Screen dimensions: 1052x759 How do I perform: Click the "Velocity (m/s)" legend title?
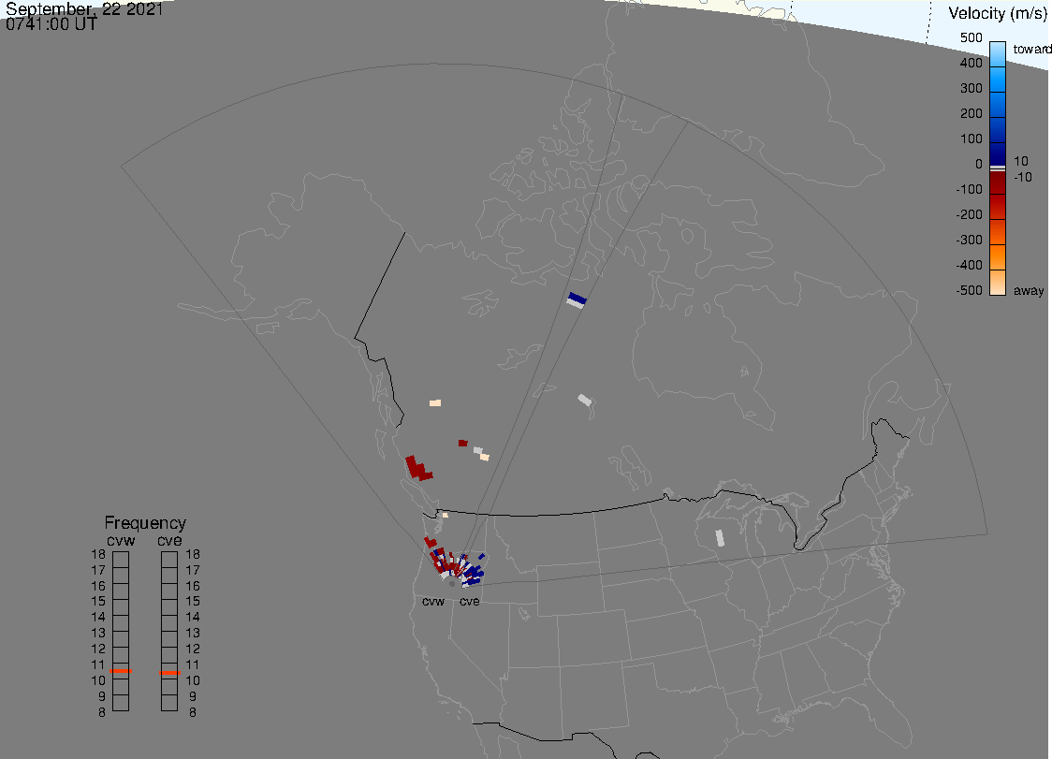coord(997,13)
